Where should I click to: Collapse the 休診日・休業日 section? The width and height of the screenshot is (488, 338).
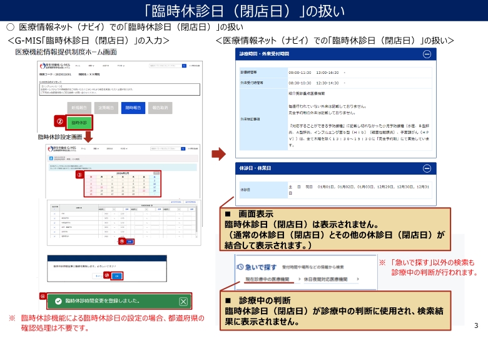[x=427, y=168]
